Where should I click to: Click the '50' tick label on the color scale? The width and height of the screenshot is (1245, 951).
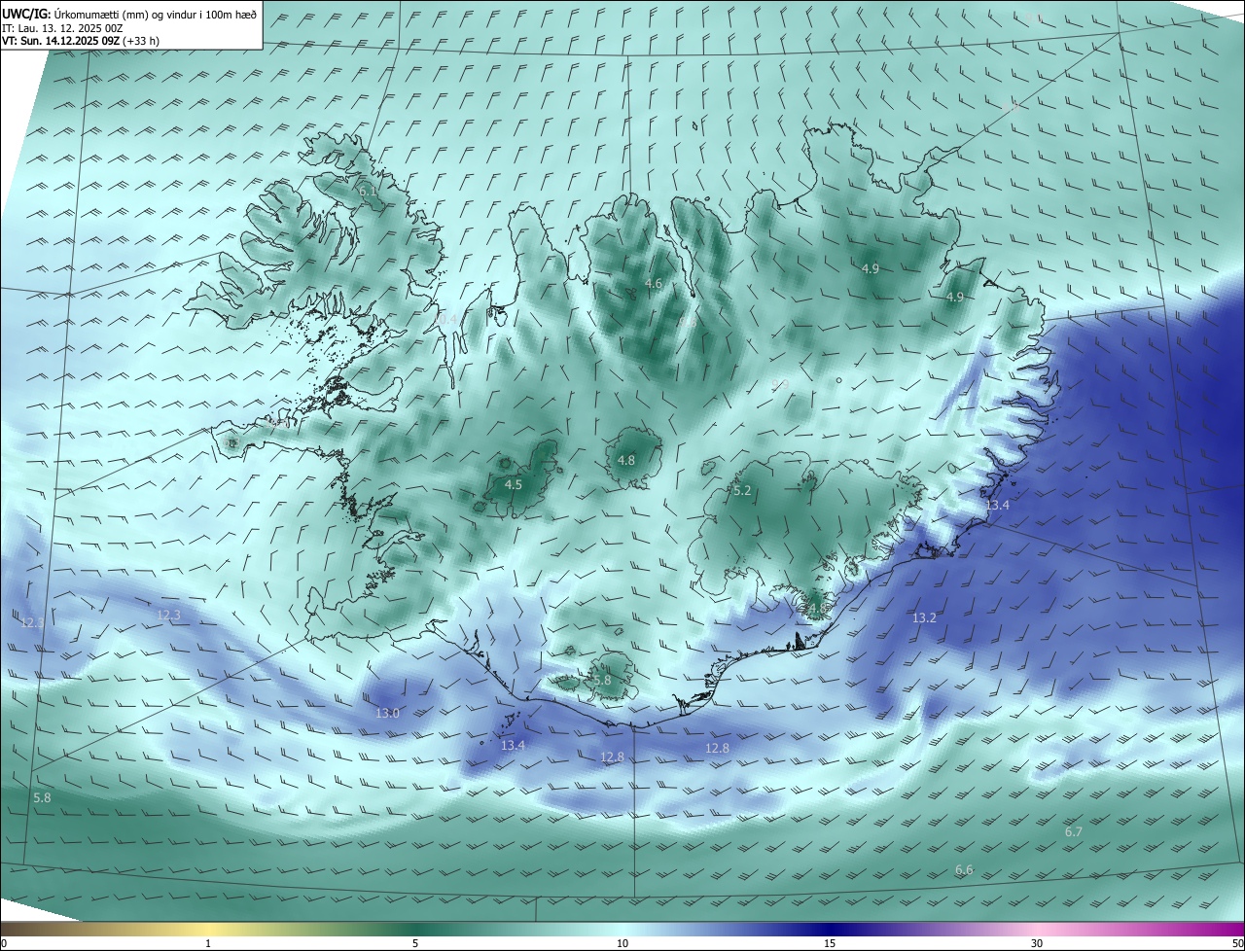coord(1237,944)
